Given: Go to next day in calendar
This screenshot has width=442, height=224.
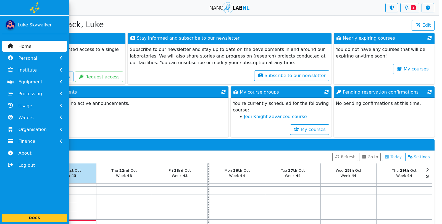Looking at the screenshot, I should tap(427, 170).
